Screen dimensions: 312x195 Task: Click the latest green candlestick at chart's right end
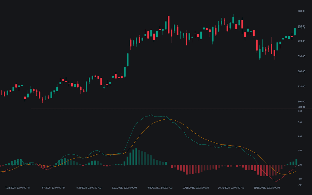295,31
